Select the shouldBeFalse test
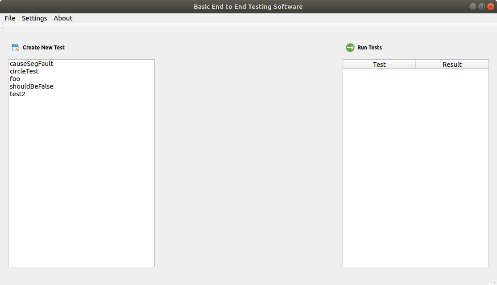Image resolution: width=497 pixels, height=285 pixels. tap(31, 86)
